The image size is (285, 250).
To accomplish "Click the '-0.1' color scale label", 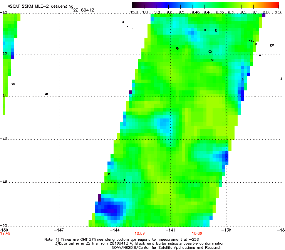I will [x=254, y=12].
